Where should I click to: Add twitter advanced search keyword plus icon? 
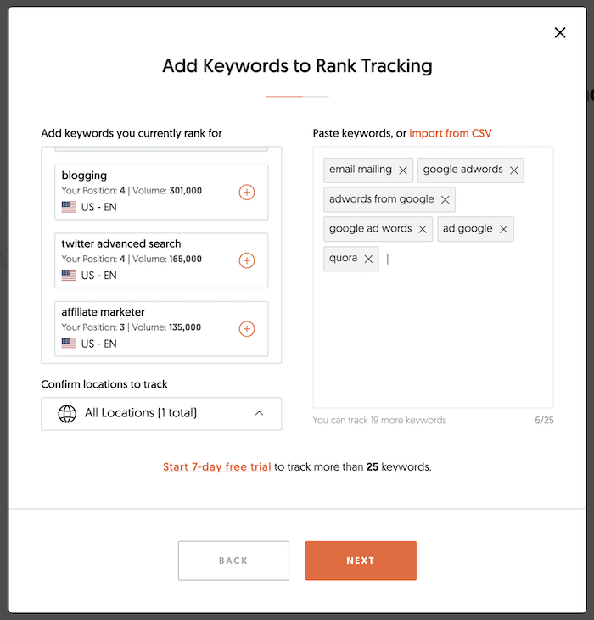(x=247, y=260)
